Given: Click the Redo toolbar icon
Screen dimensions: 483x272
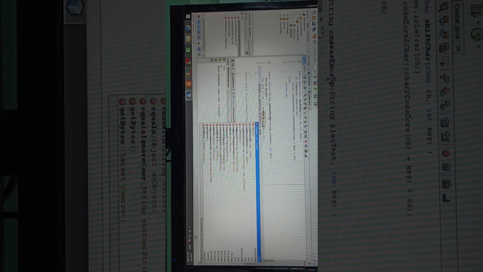Looking at the screenshot, I should pyautogui.click(x=314, y=42).
